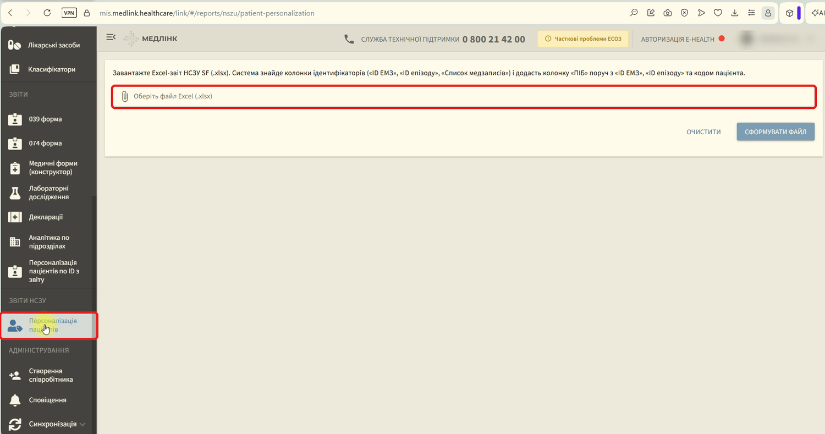Screen dimensions: 825x434
Task: Open Медичні форми (конструктор)
Action: point(48,168)
